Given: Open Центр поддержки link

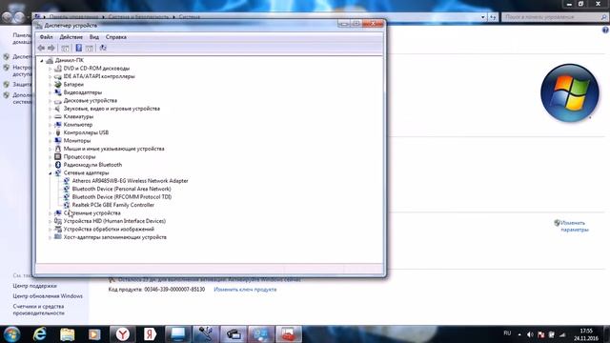Looking at the screenshot, I should pyautogui.click(x=34, y=286).
